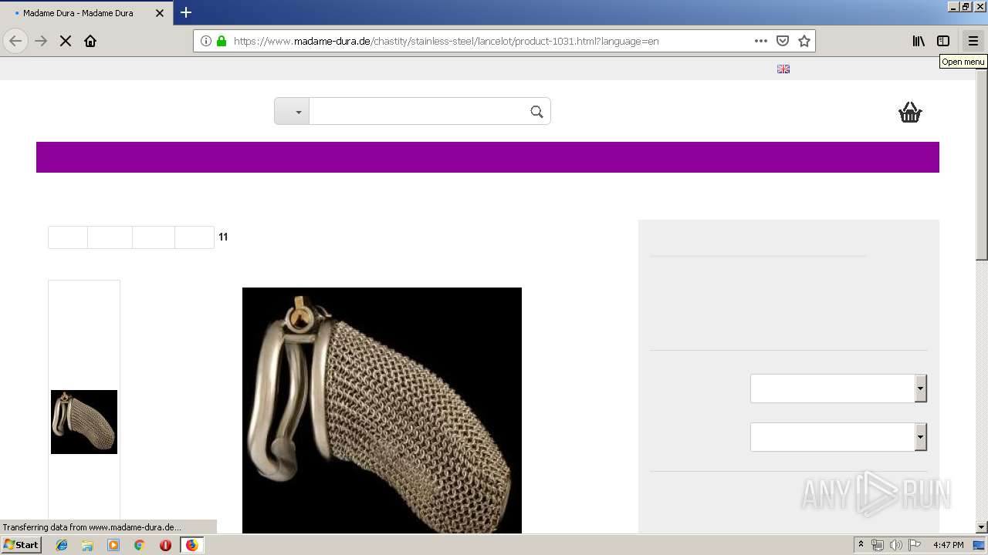The image size is (988, 555).
Task: Click the page scrollbar down arrow
Action: [x=982, y=527]
